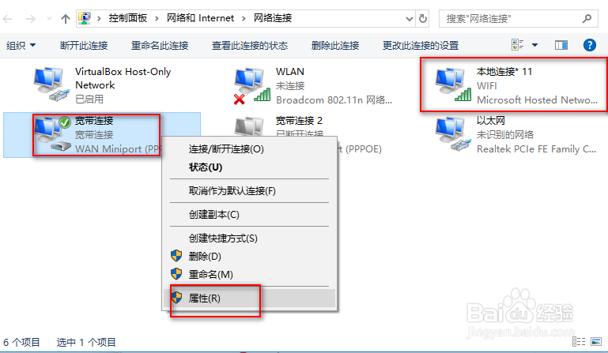The image size is (608, 353).
Task: Expand the 组织 dropdown menu
Action: pos(21,45)
